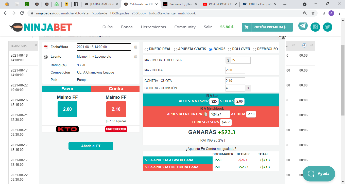Screen dimensions: 345x184
Task: Open the Chrome menu (three dots)
Action: [339, 13]
